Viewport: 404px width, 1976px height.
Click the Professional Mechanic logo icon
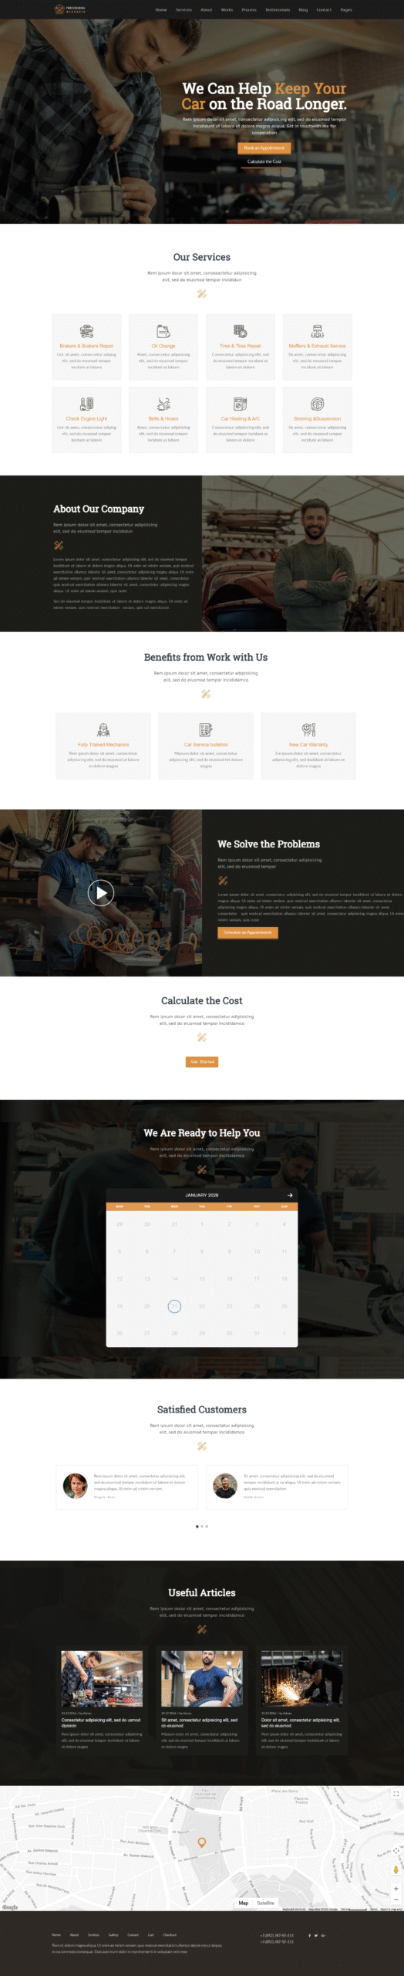pos(60,9)
